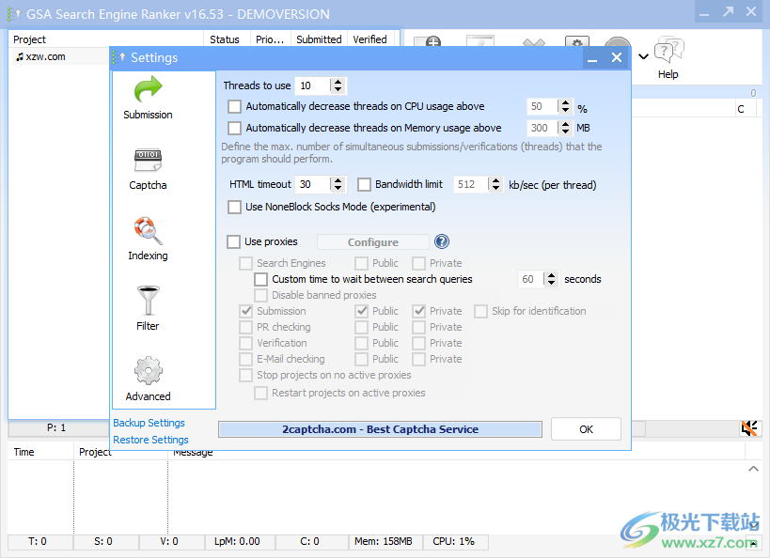The width and height of the screenshot is (770, 558).
Task: Increase HTML timeout spinner value
Action: coord(338,180)
